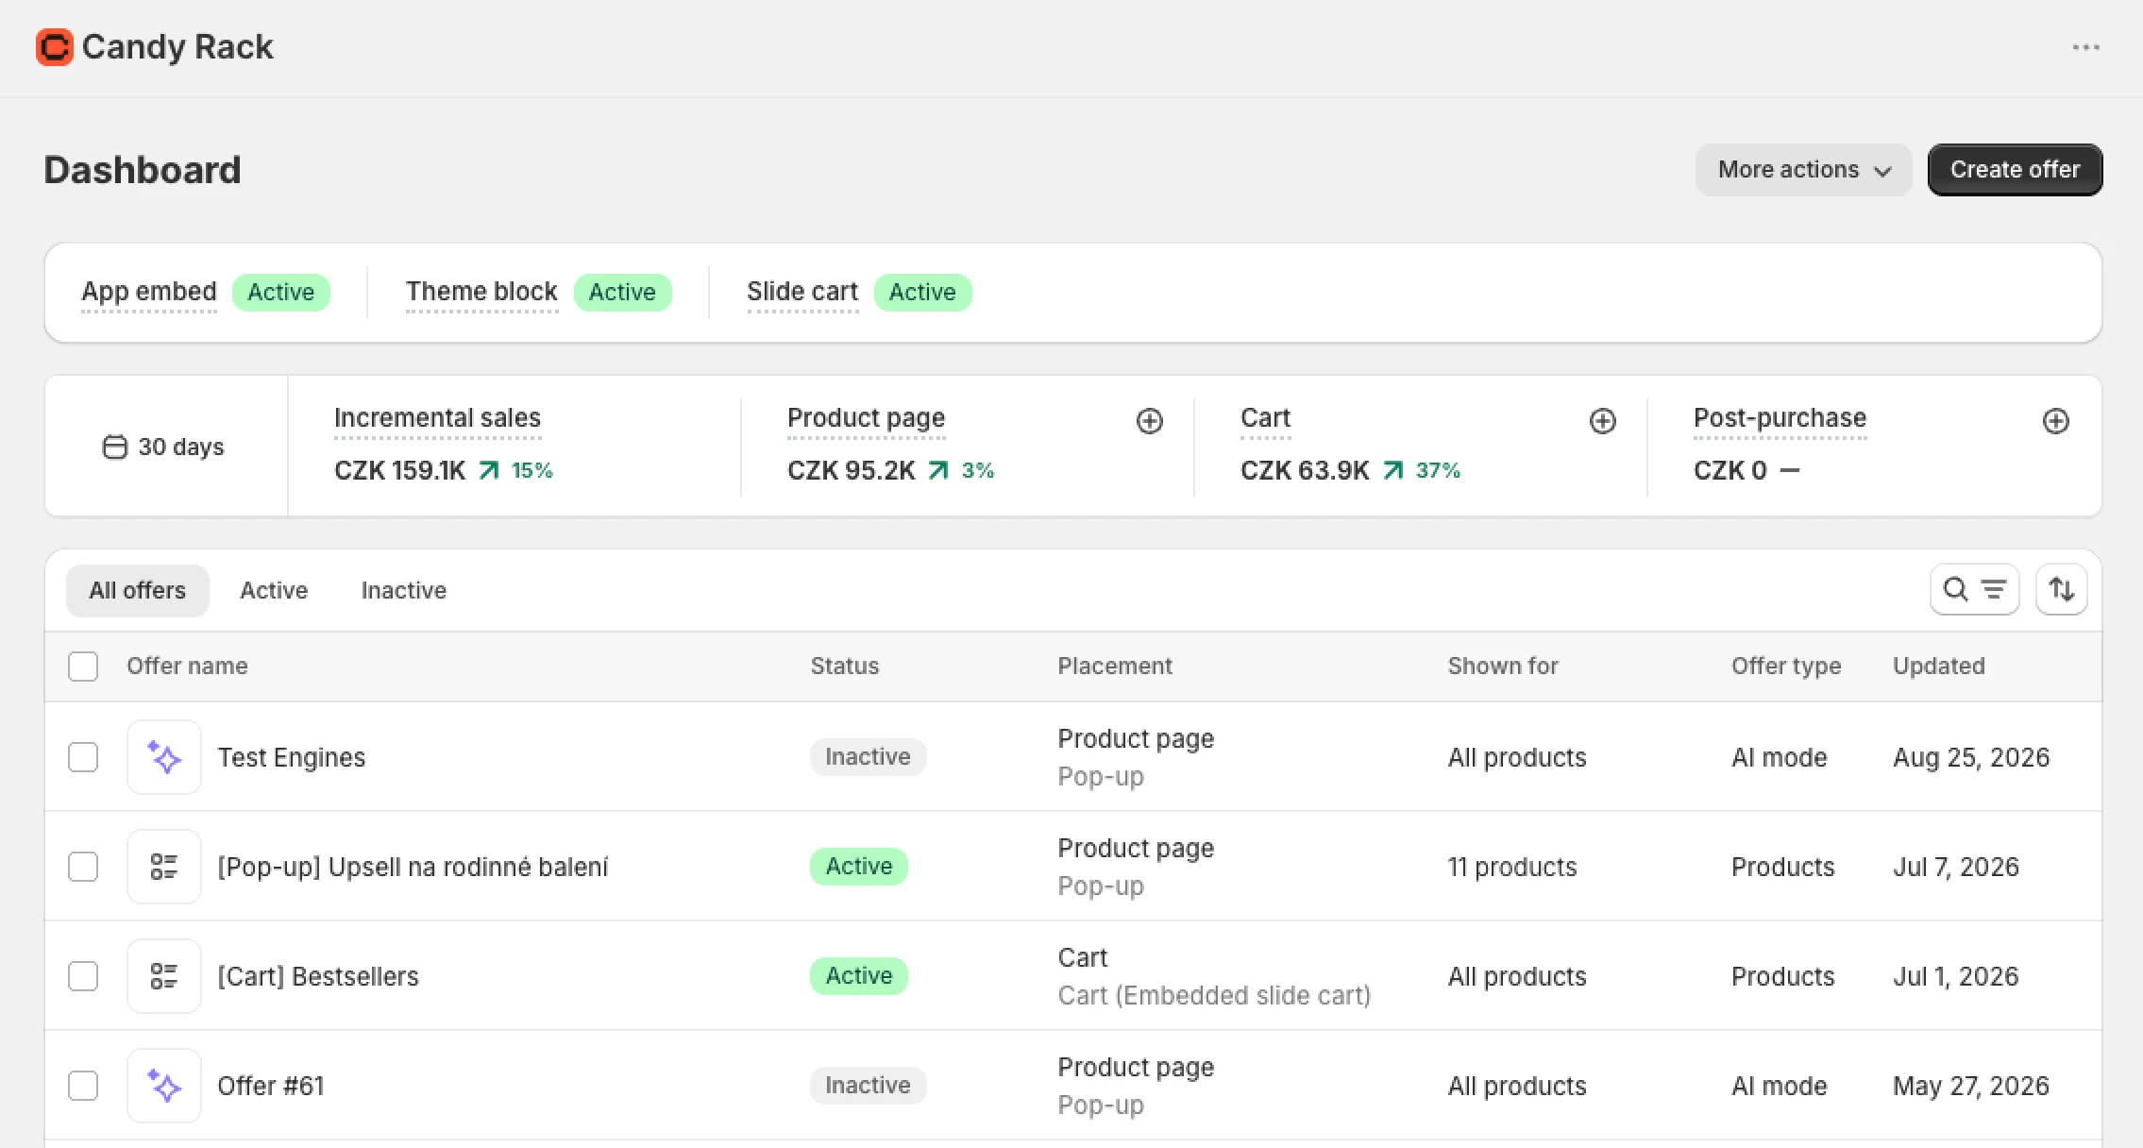Click the Product page 3% trend arrow
Viewport: 2143px width, 1148px height.
point(938,470)
